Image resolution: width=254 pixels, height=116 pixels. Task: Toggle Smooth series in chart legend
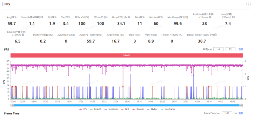pyautogui.click(x=96, y=109)
